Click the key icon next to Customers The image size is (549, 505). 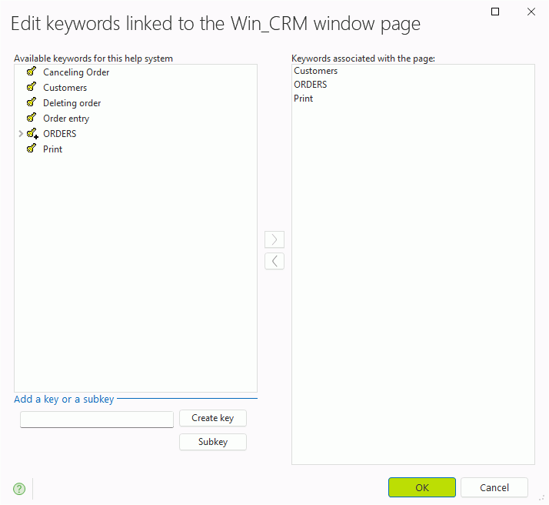[32, 88]
